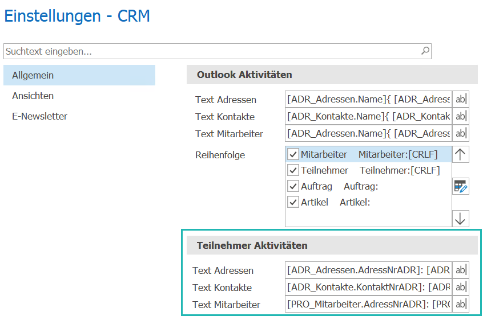
Task: Uncheck the Auftrag checkbox in Reihenfolge
Action: point(293,186)
